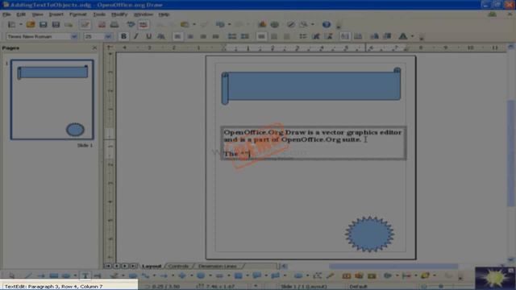
Task: Select the scroll banner shape on canvas
Action: (311, 86)
